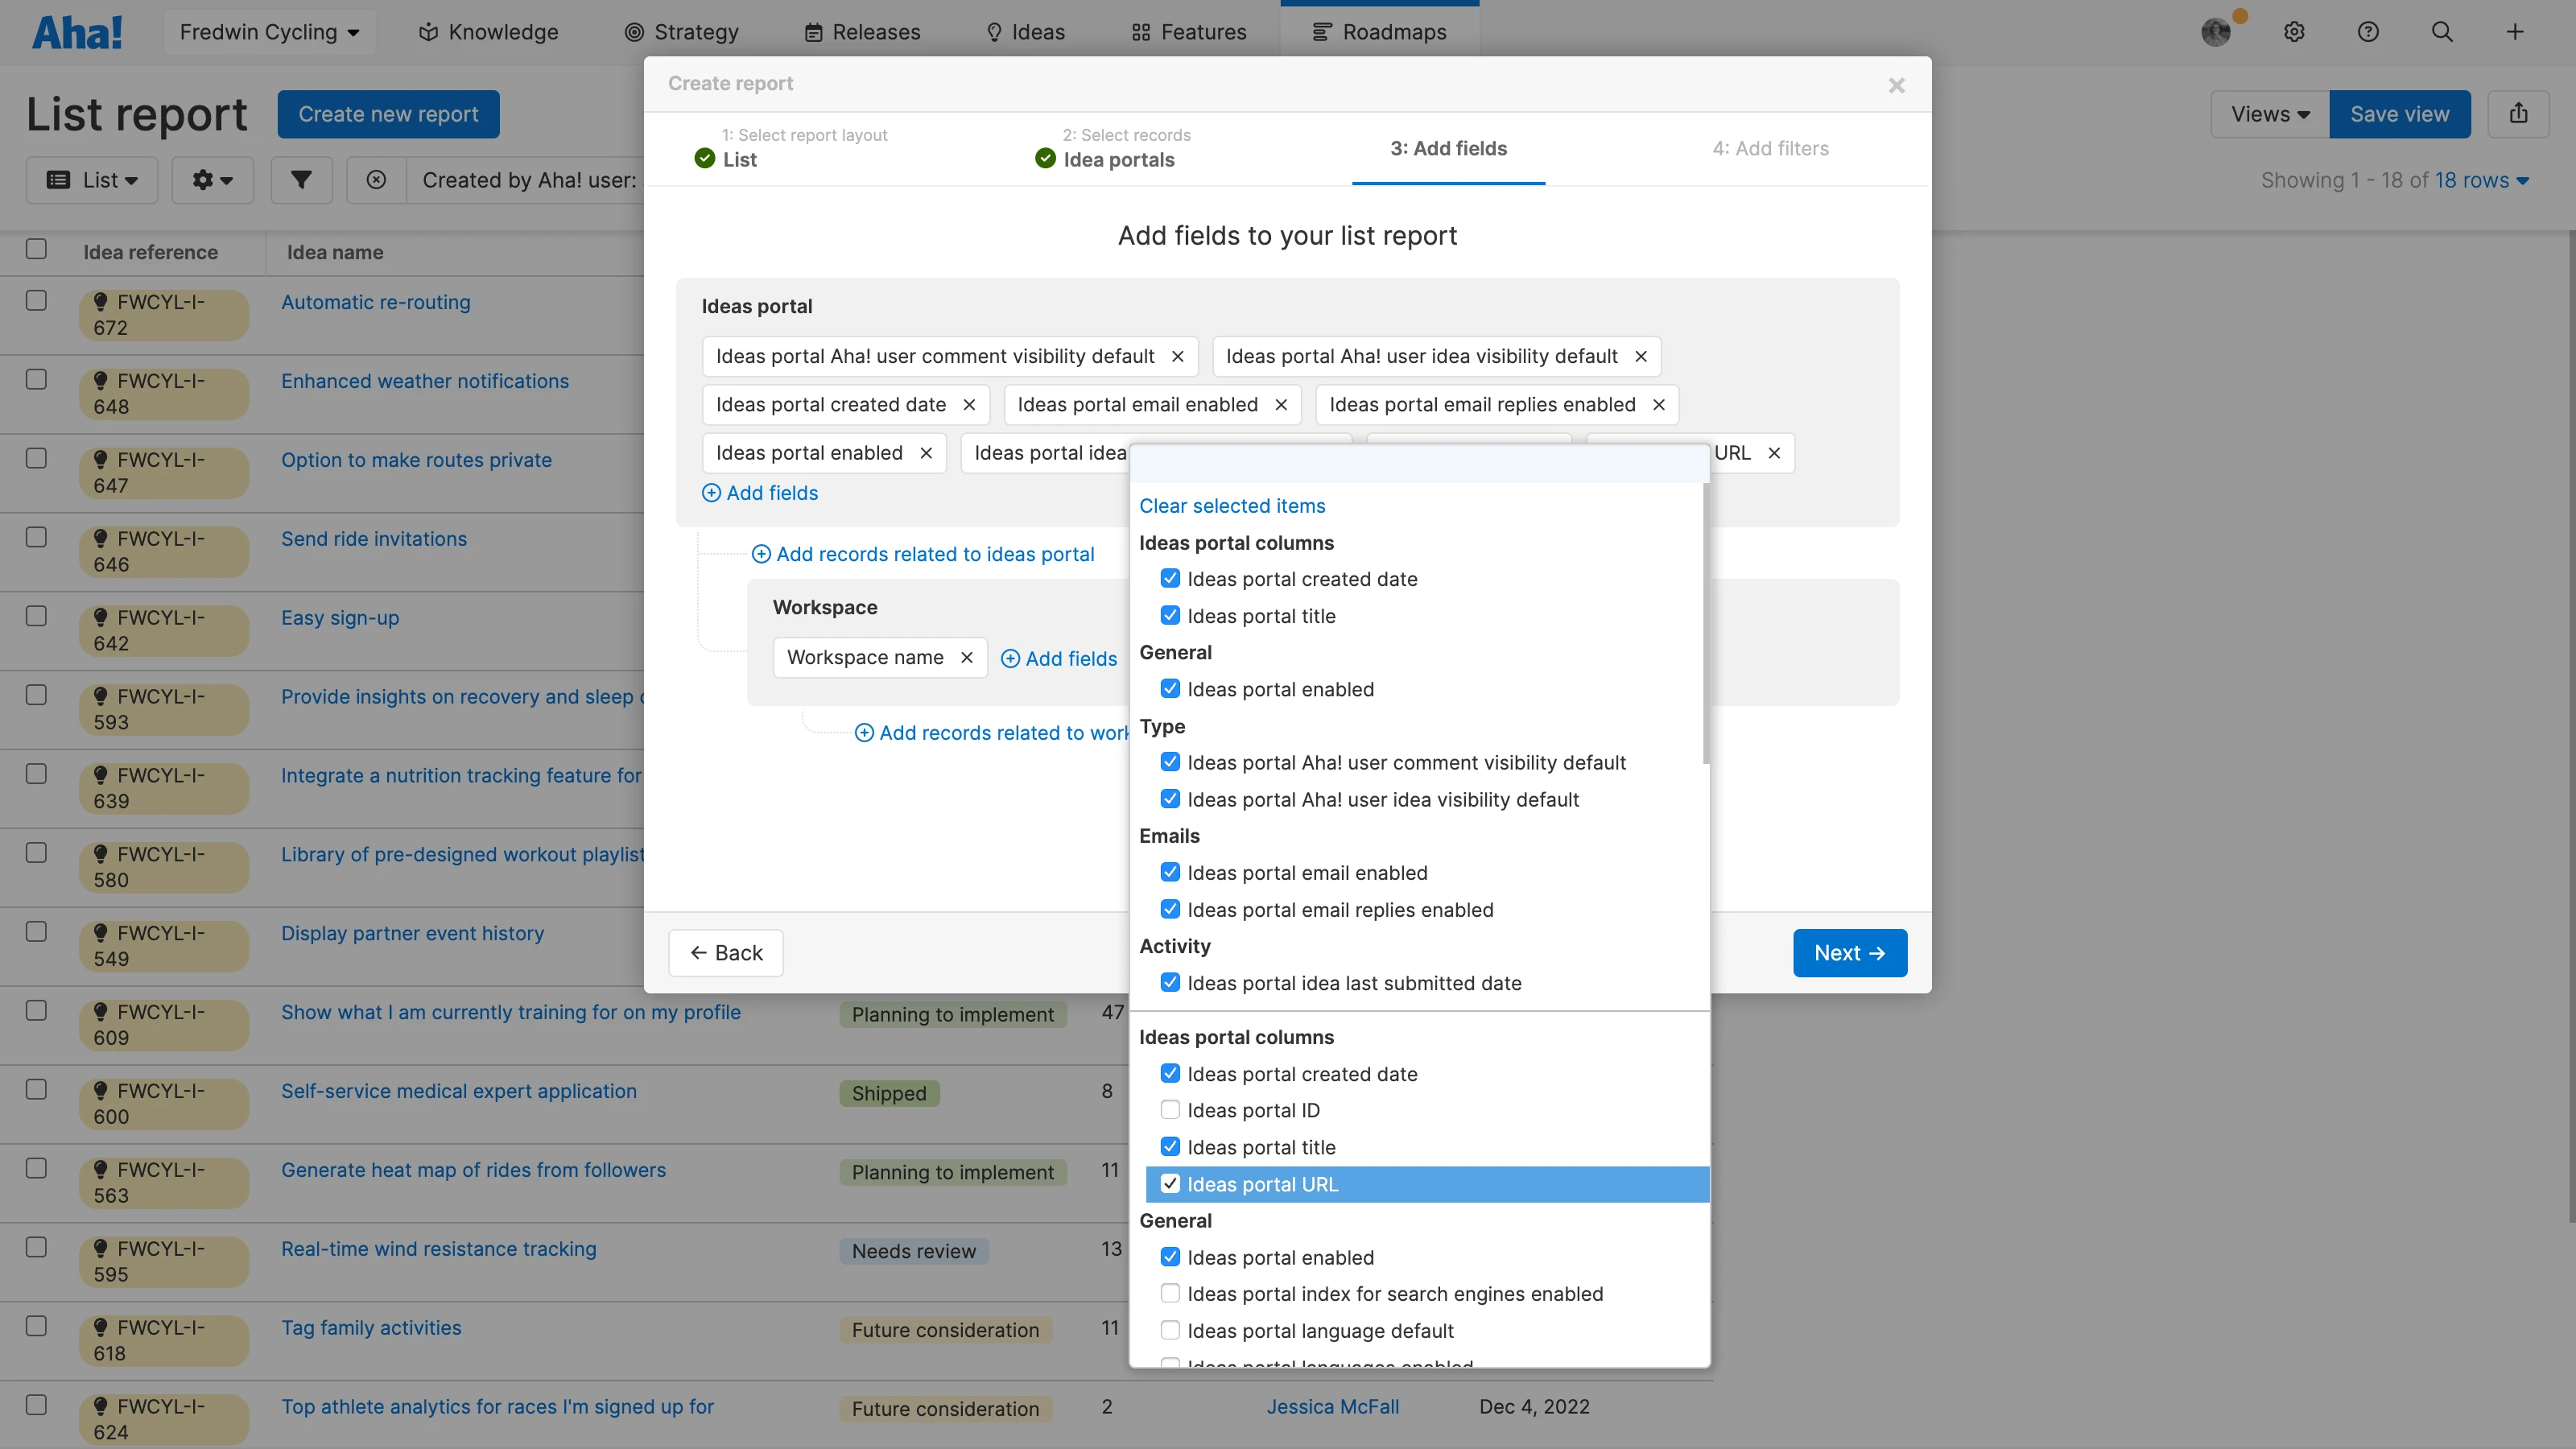This screenshot has height=1449, width=2576.
Task: Click the share export icon button
Action: pyautogui.click(x=2518, y=114)
